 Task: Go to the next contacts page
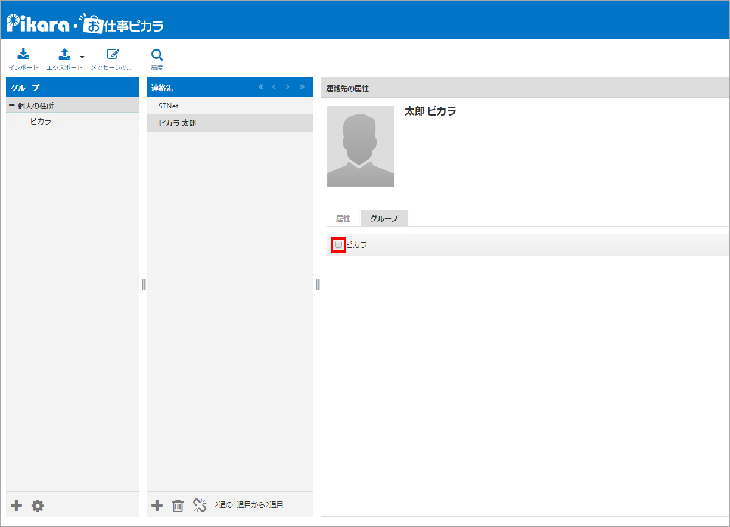point(288,87)
